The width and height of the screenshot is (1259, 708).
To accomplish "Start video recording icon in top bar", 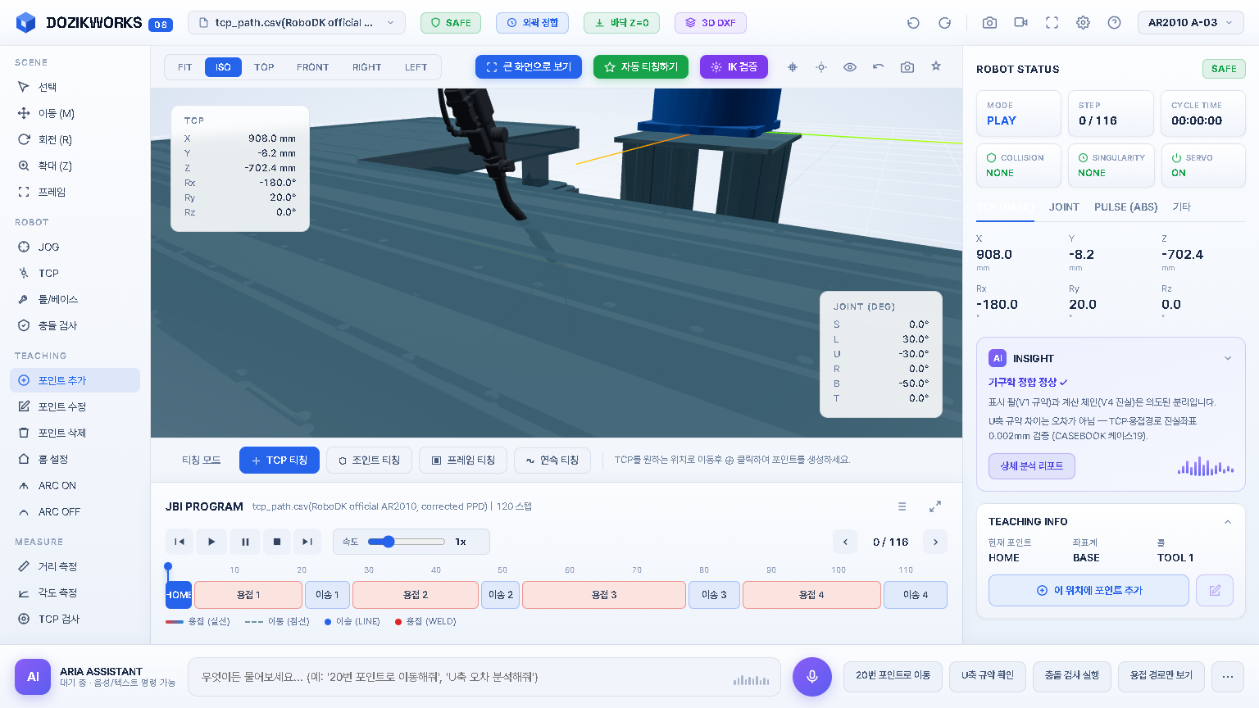I will point(1020,23).
